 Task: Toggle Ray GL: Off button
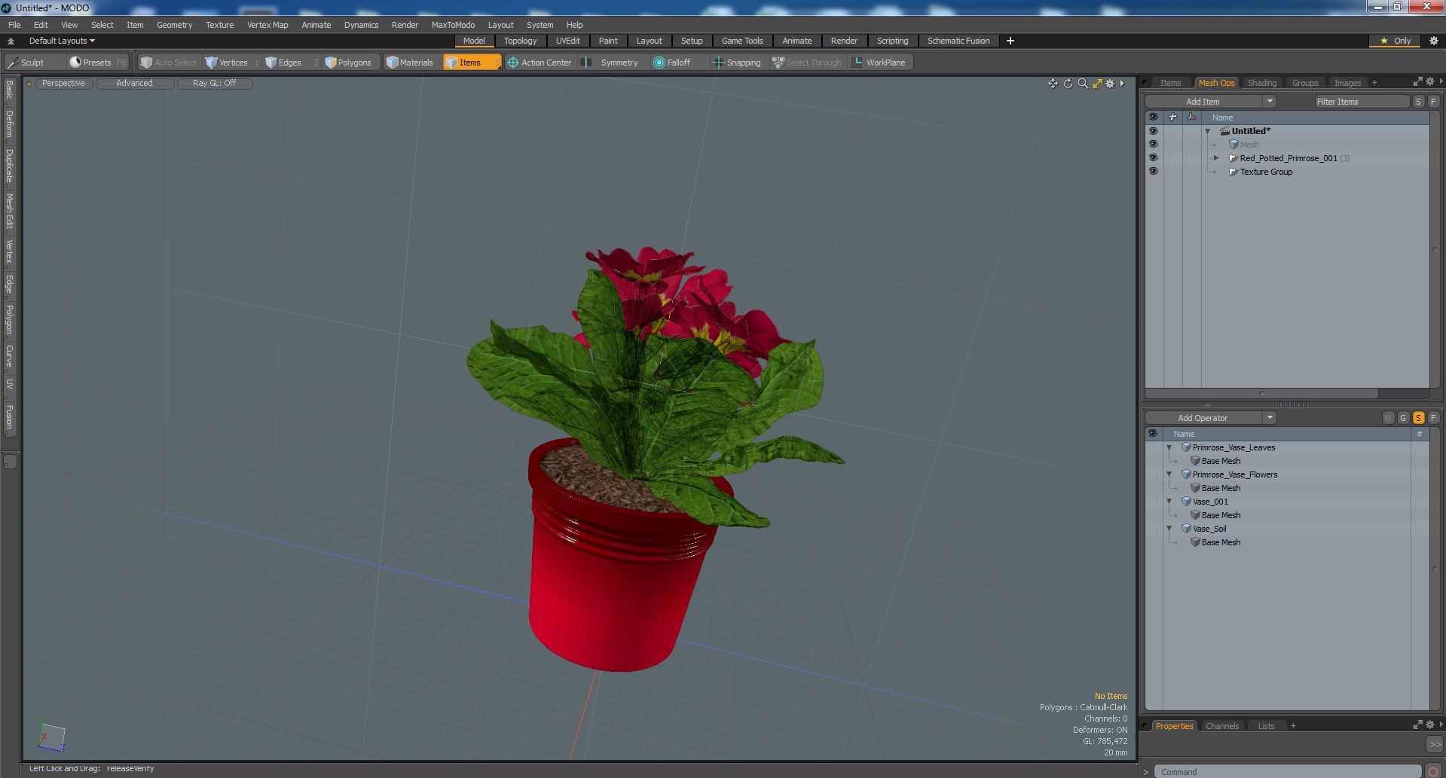click(214, 84)
